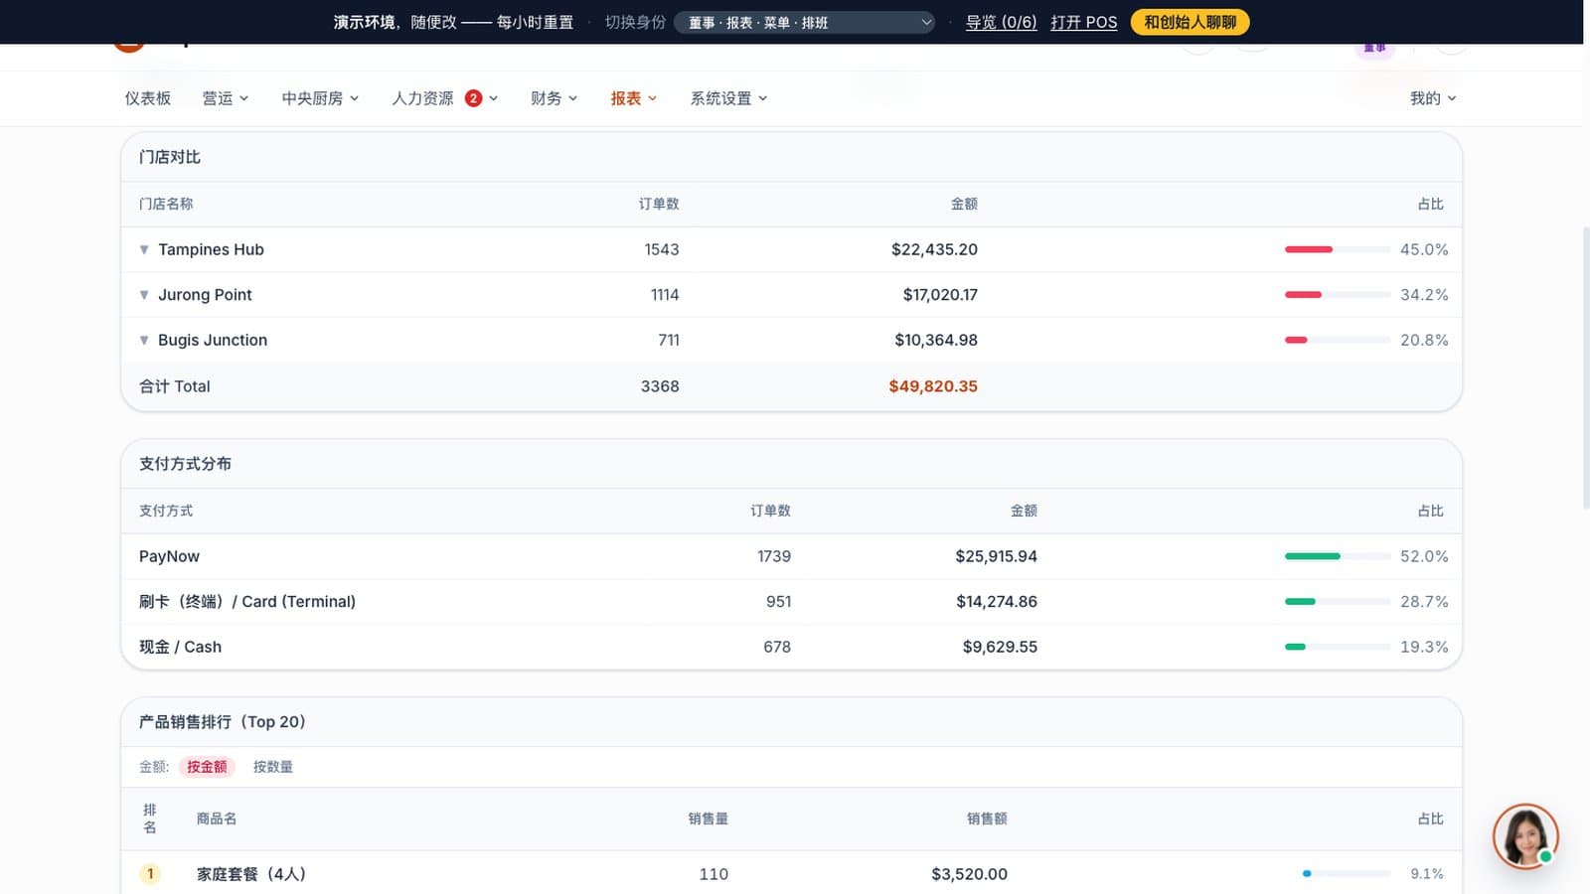Click the 门店名称 column header

[166, 204]
